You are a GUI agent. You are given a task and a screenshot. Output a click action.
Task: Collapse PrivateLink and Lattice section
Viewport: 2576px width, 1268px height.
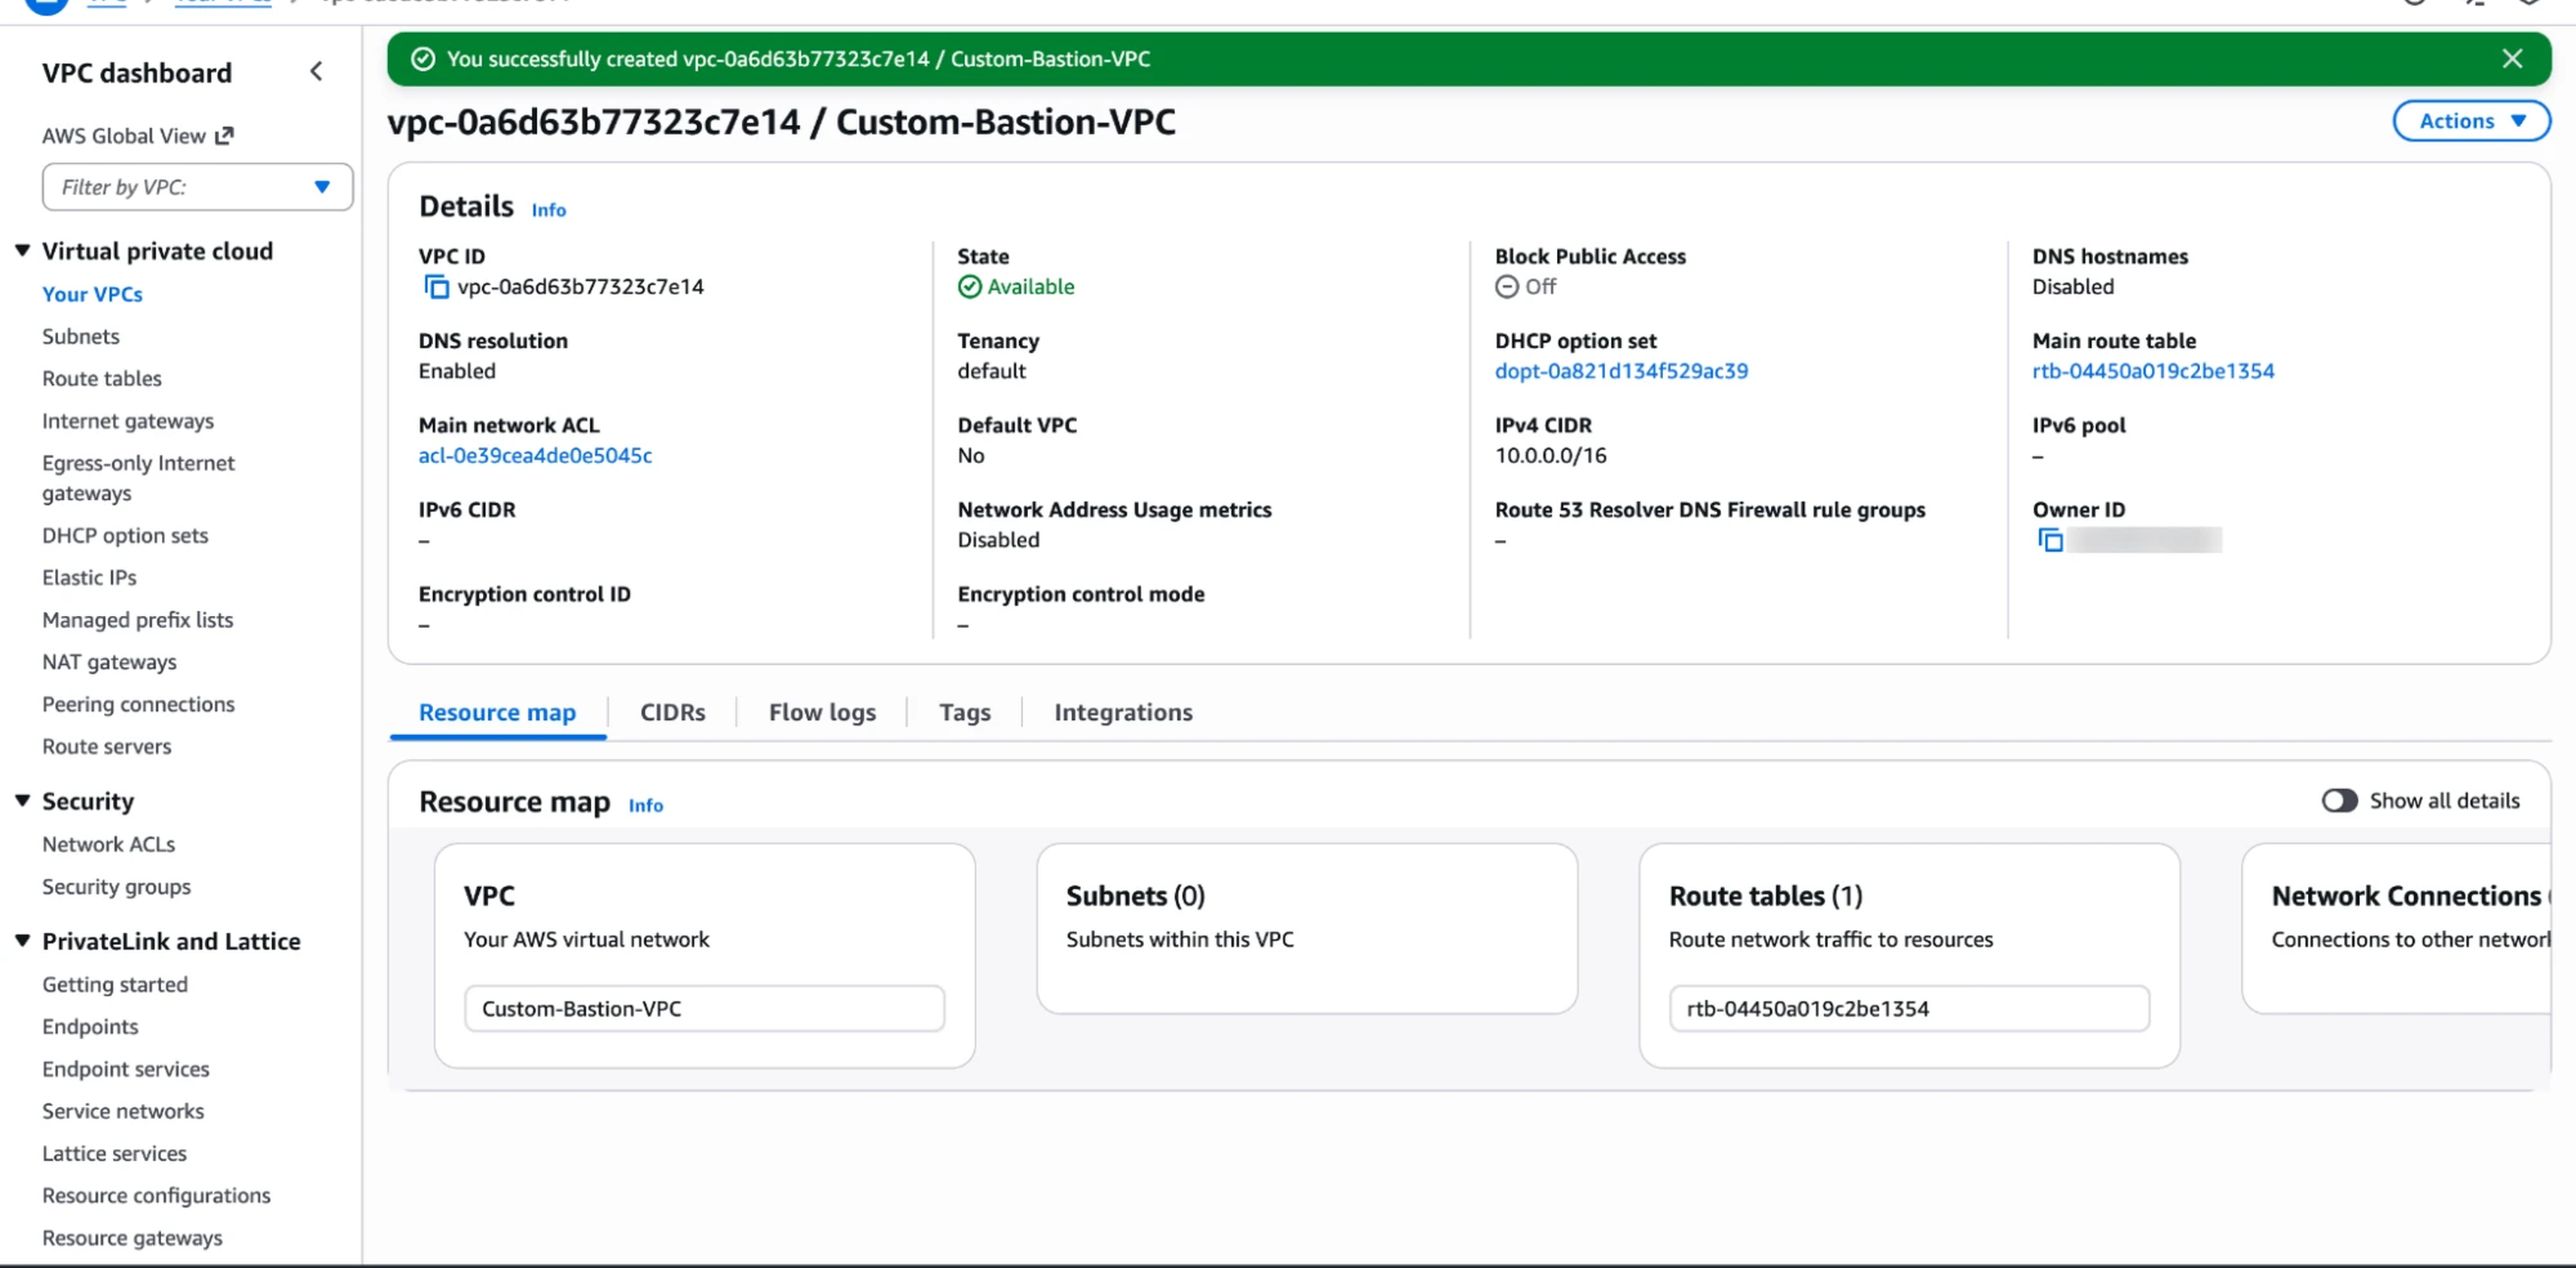[22, 941]
